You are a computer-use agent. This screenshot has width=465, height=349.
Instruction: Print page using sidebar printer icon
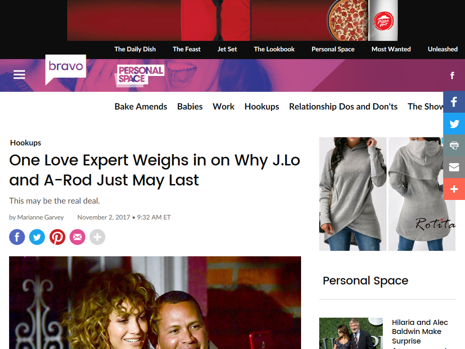point(454,145)
